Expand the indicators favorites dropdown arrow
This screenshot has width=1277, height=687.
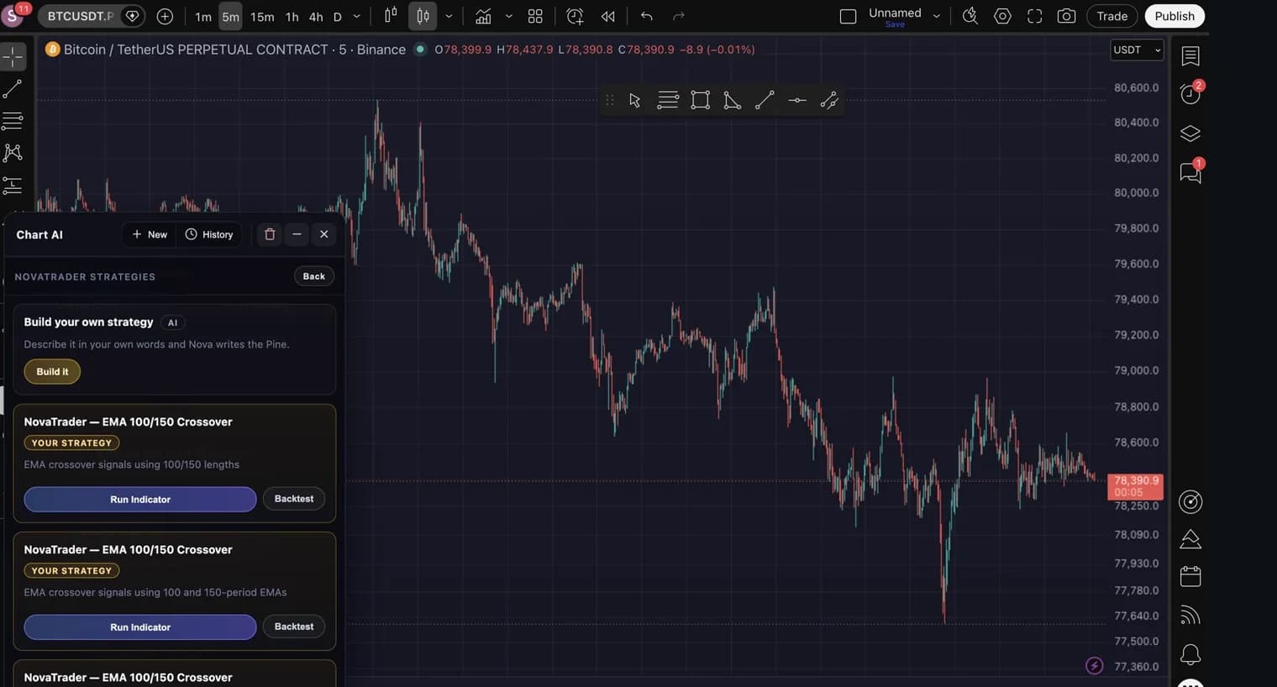[509, 17]
